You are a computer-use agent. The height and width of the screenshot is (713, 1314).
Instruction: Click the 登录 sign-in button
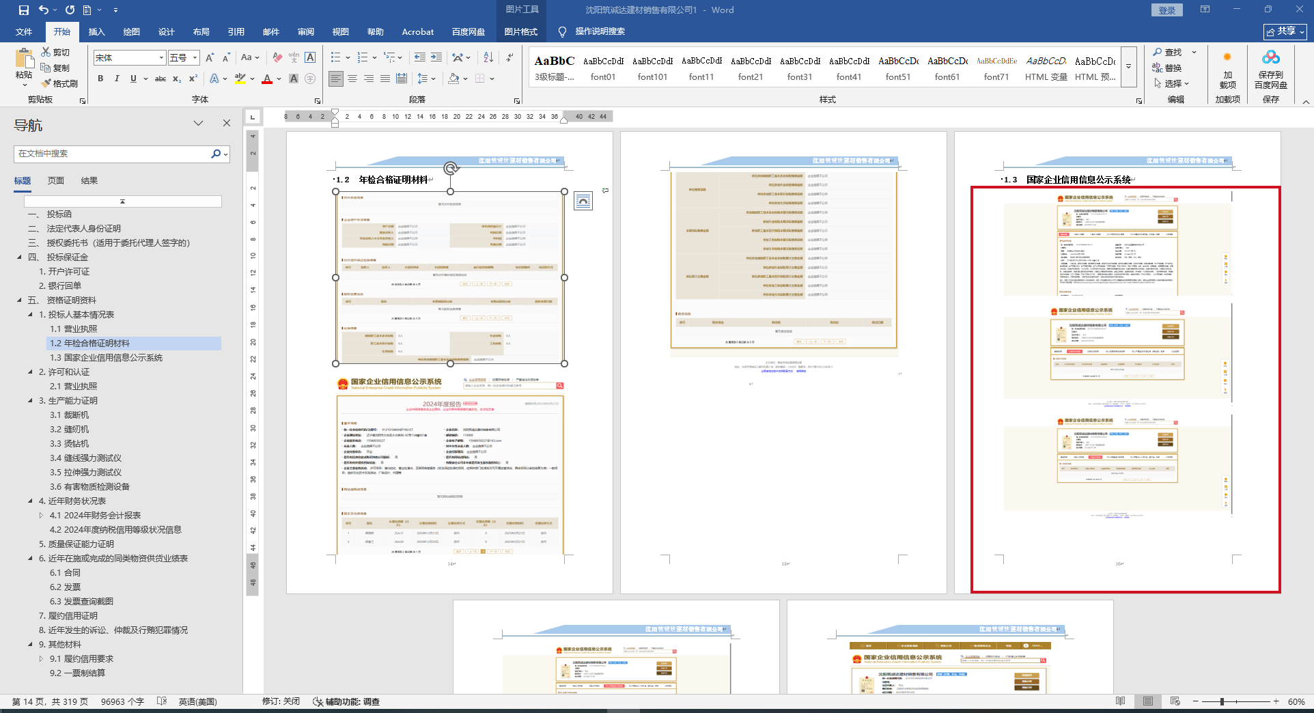[1166, 10]
